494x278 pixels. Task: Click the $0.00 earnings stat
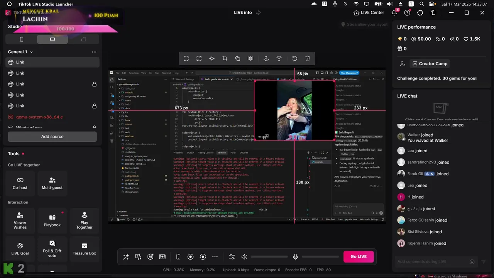(x=421, y=39)
